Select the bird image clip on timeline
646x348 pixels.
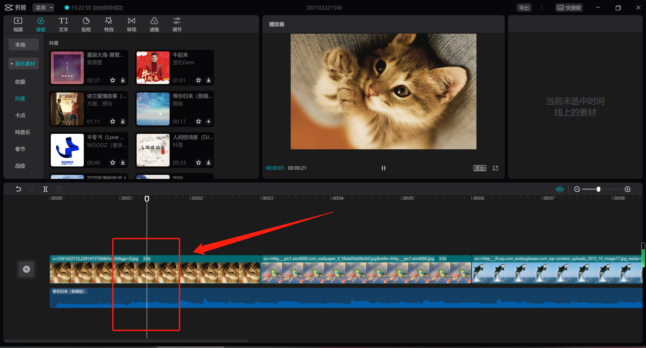pyautogui.click(x=366, y=272)
